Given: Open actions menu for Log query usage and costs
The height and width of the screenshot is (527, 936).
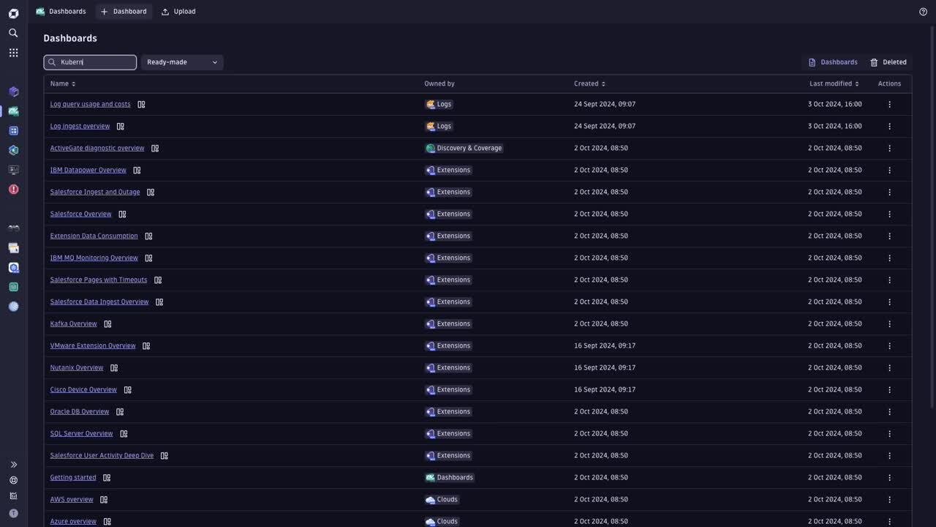Looking at the screenshot, I should pyautogui.click(x=889, y=105).
